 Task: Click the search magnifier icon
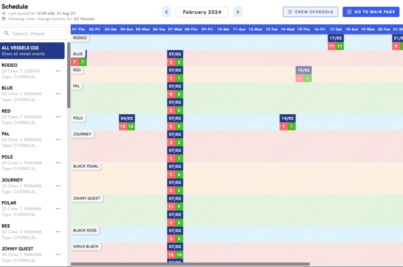pyautogui.click(x=7, y=34)
